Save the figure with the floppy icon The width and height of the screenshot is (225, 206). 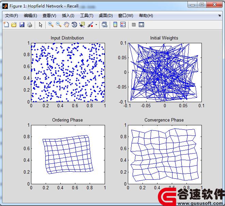click(22, 25)
